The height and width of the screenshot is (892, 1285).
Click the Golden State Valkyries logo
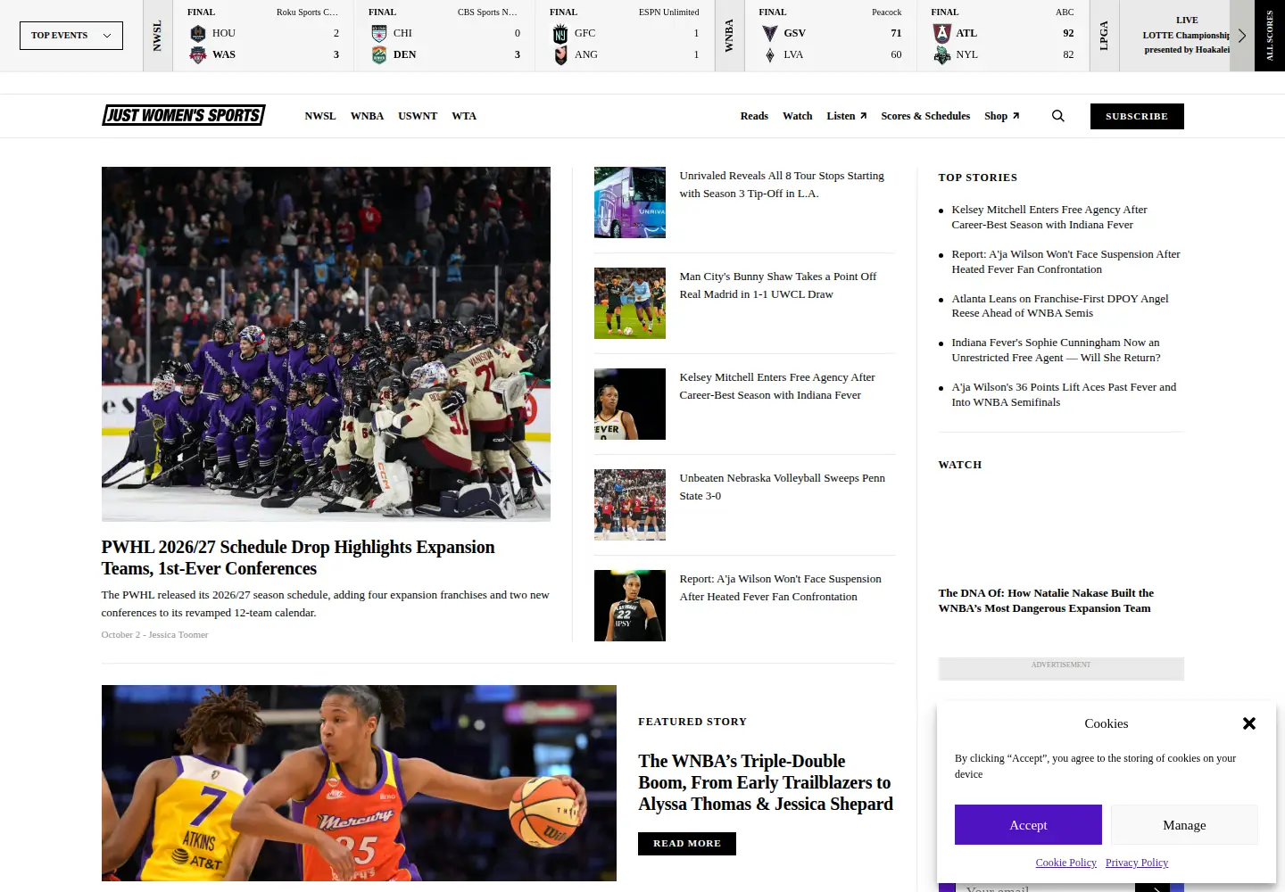(769, 33)
